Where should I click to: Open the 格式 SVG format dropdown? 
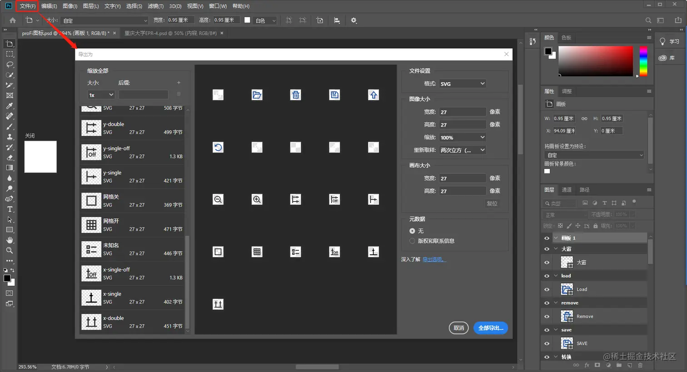(x=462, y=84)
